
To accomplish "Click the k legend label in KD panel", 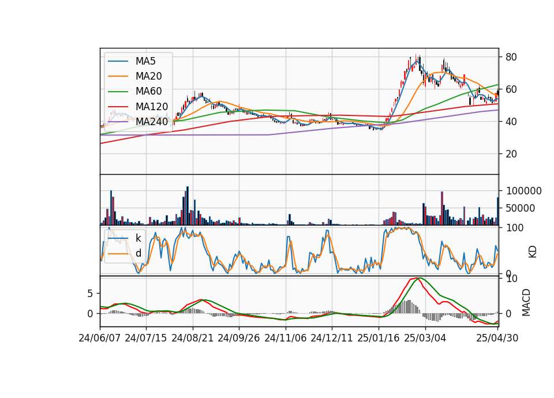I will (x=138, y=238).
